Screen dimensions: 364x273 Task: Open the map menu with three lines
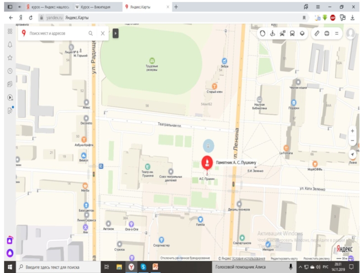(337, 33)
